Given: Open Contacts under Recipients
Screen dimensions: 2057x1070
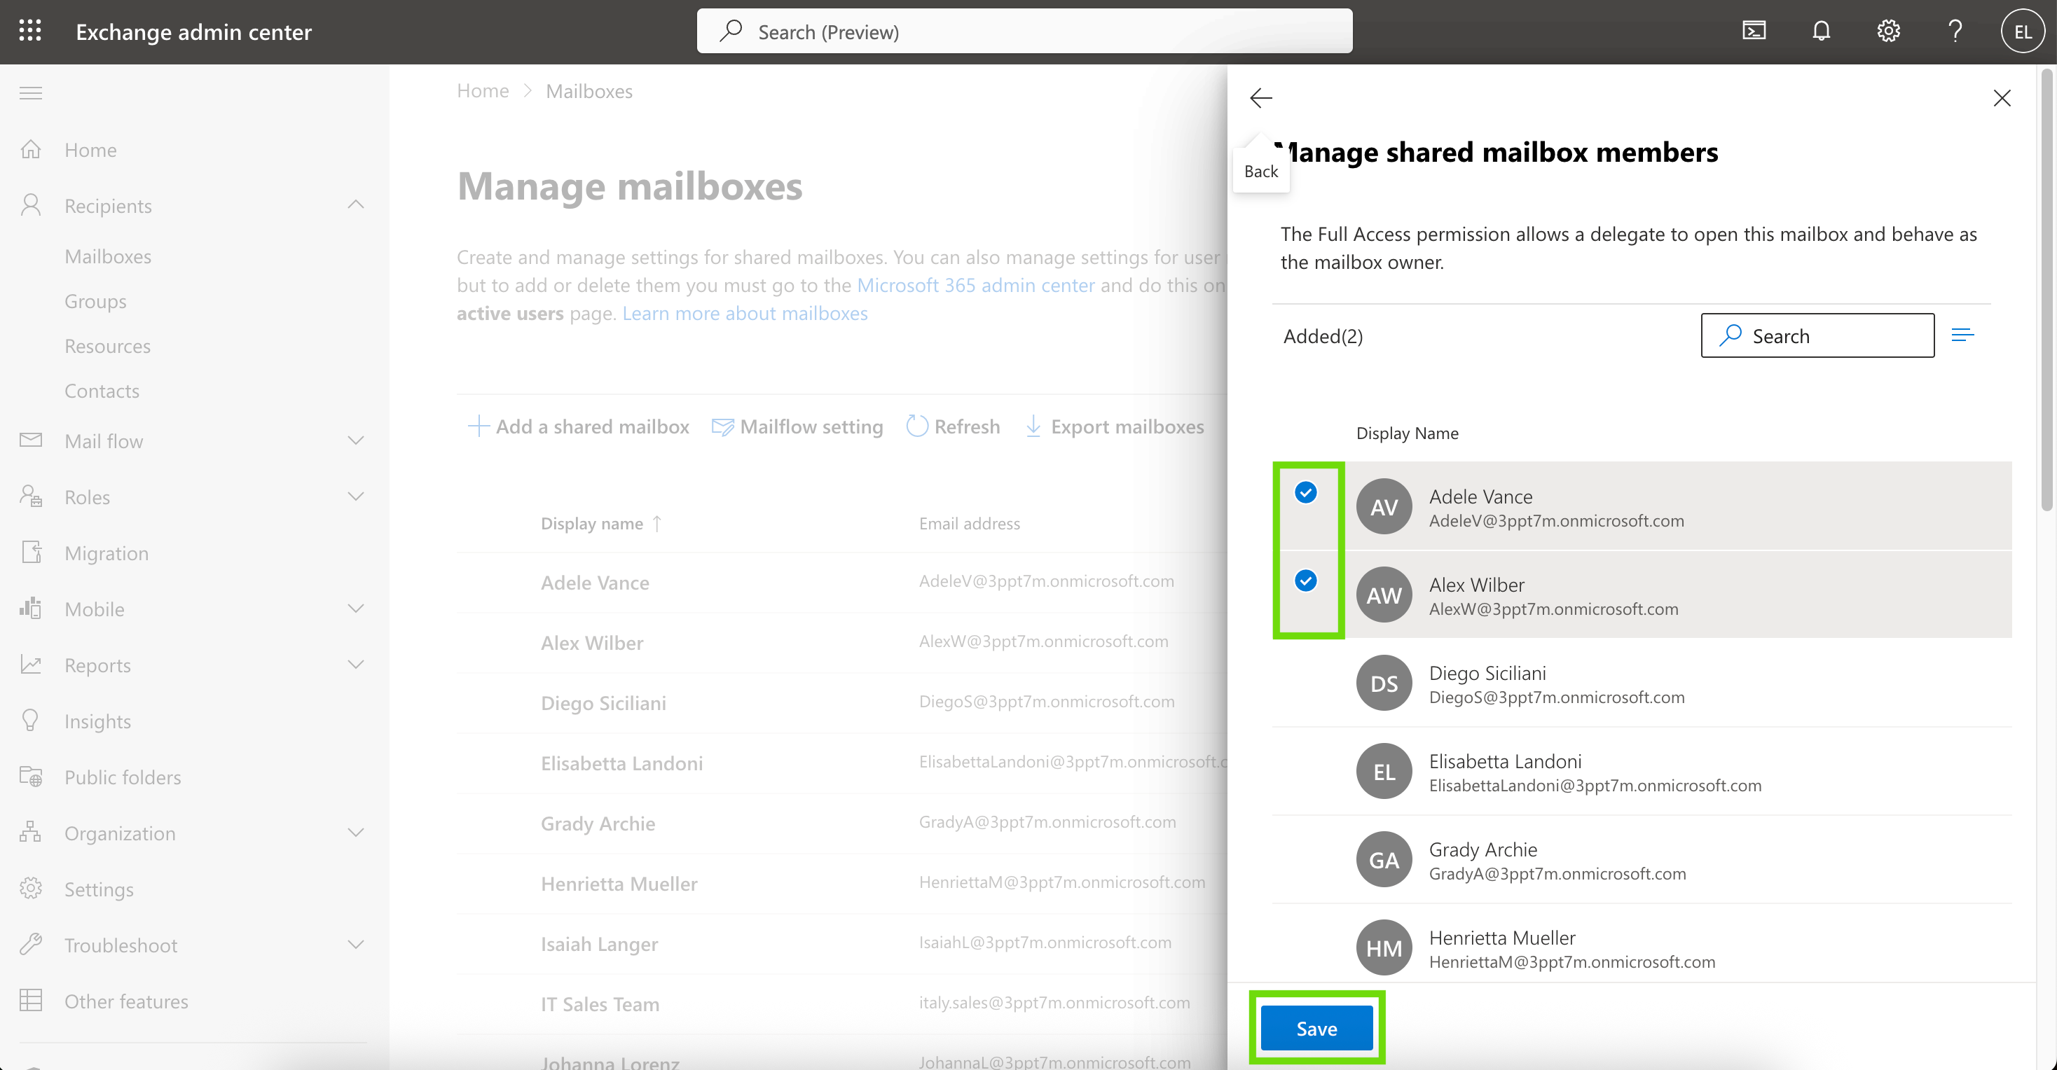Looking at the screenshot, I should [x=102, y=390].
